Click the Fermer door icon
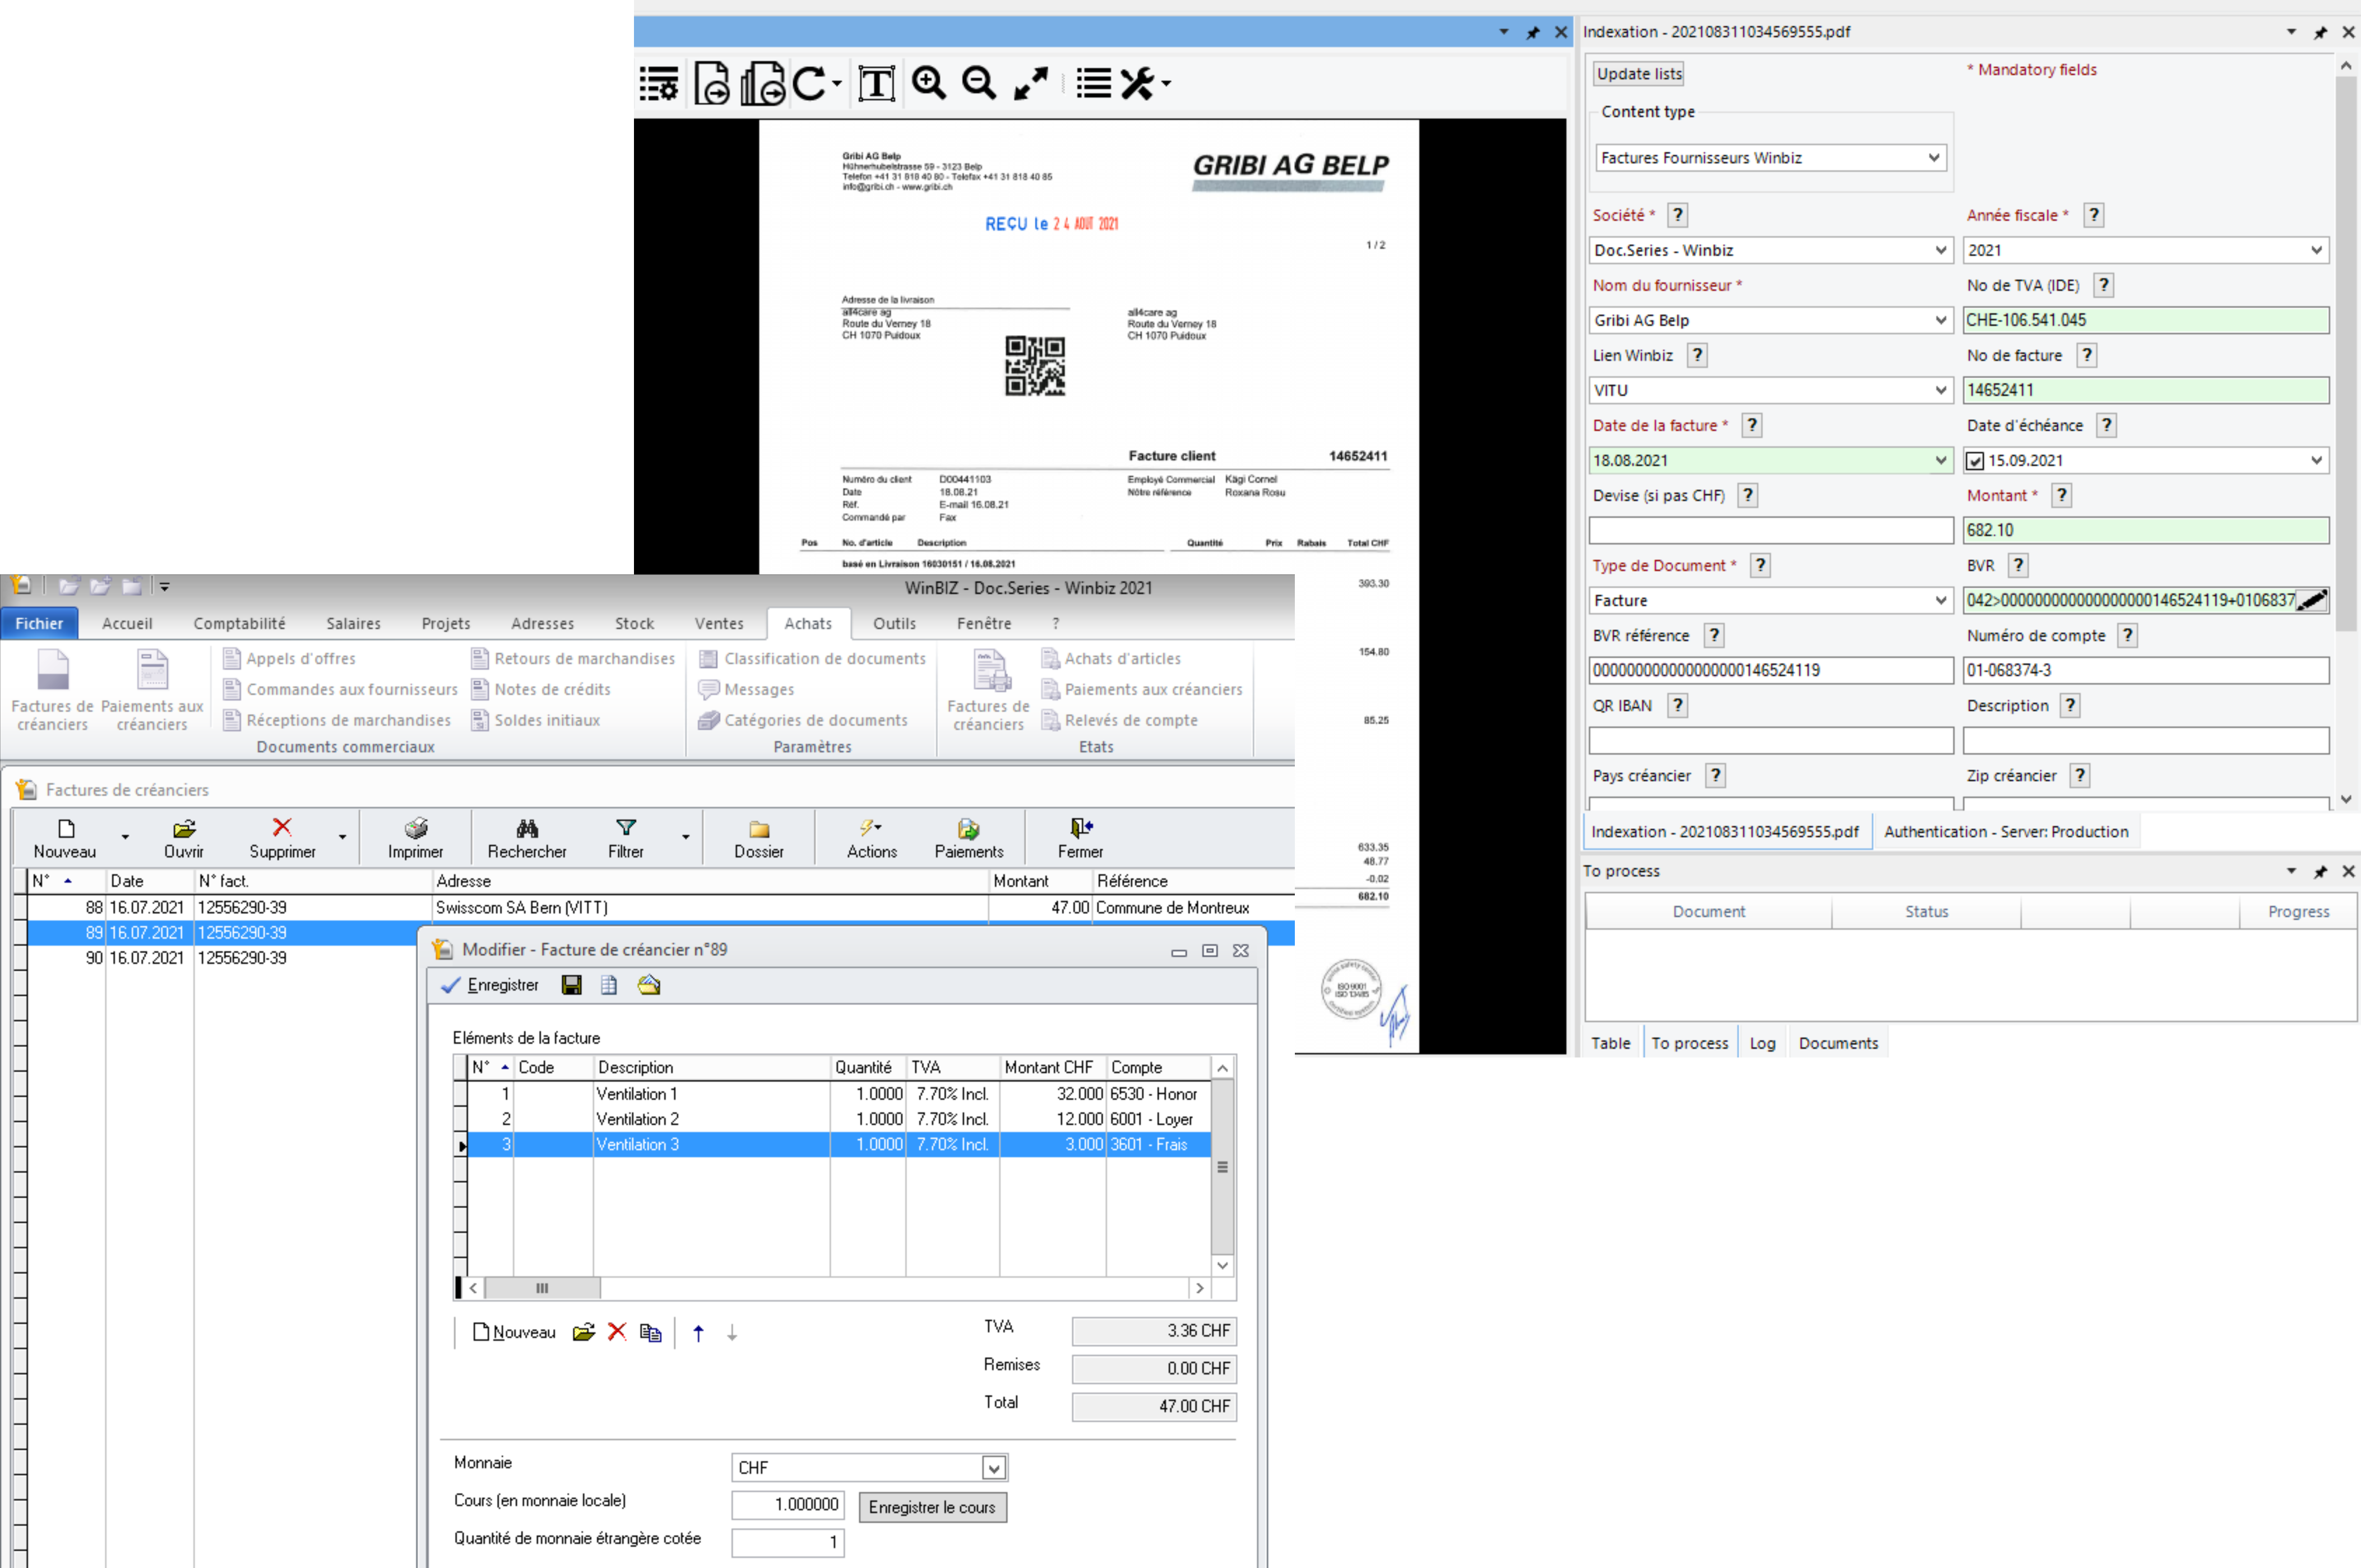The height and width of the screenshot is (1568, 2361). (x=1081, y=839)
